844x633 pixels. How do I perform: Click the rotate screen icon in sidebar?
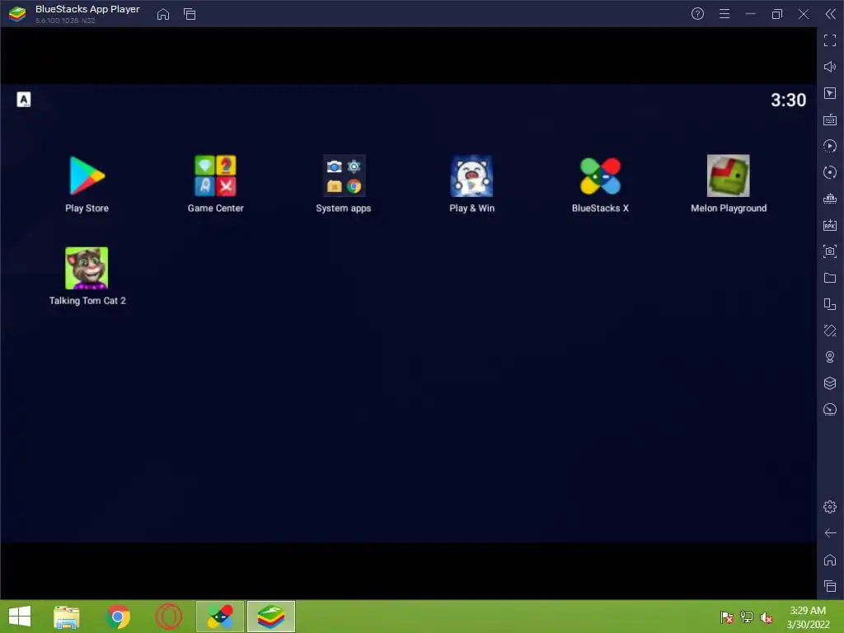coord(830,304)
